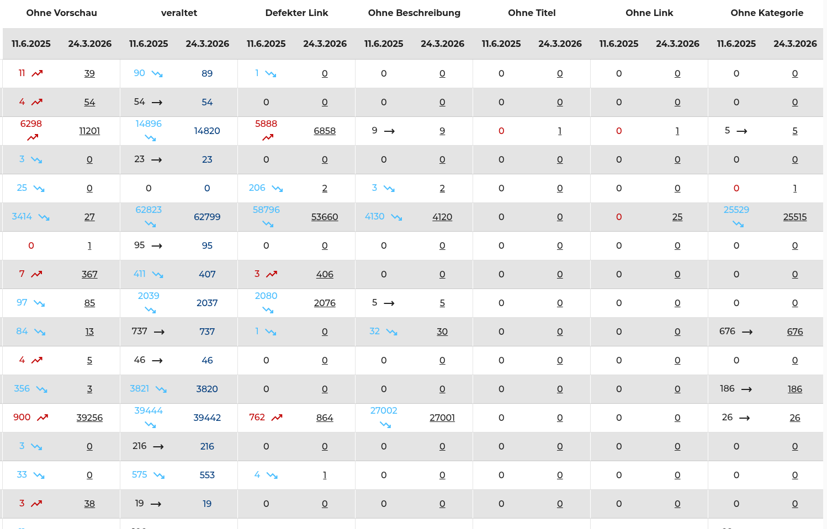Click the falling trend icon under 14896
This screenshot has width=827, height=529.
tap(150, 137)
